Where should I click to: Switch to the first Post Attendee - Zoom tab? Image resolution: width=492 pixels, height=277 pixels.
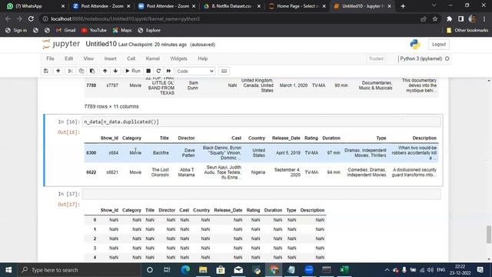[101, 6]
